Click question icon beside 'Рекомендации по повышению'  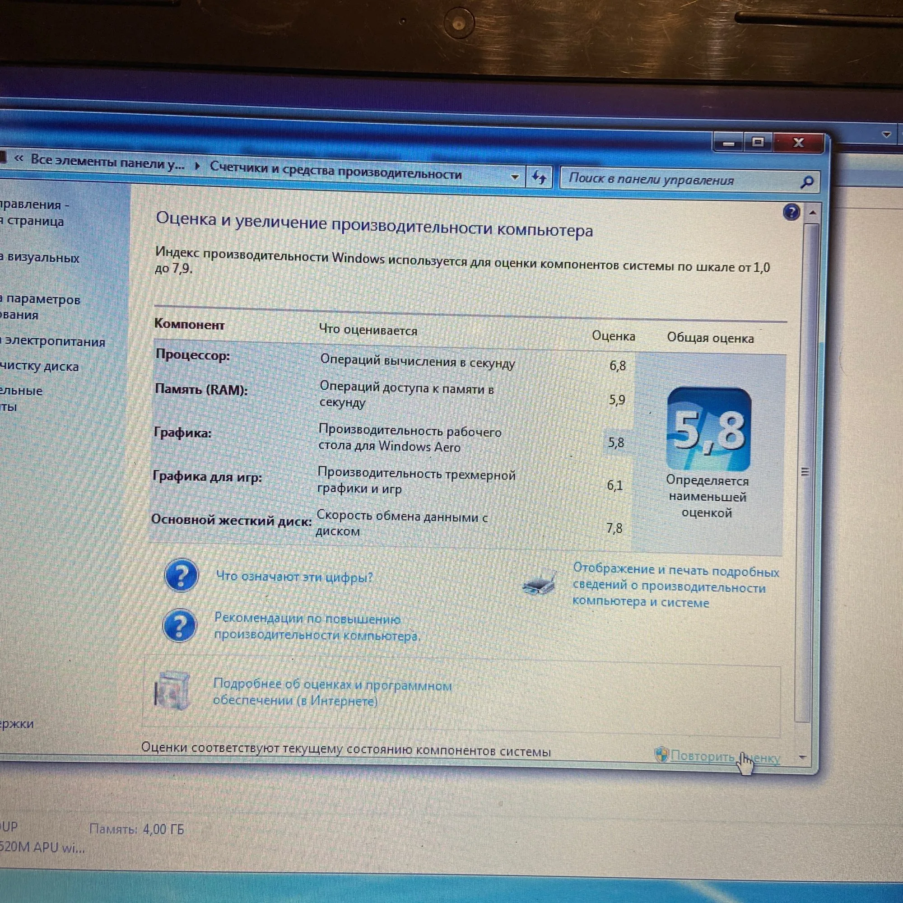(x=180, y=625)
